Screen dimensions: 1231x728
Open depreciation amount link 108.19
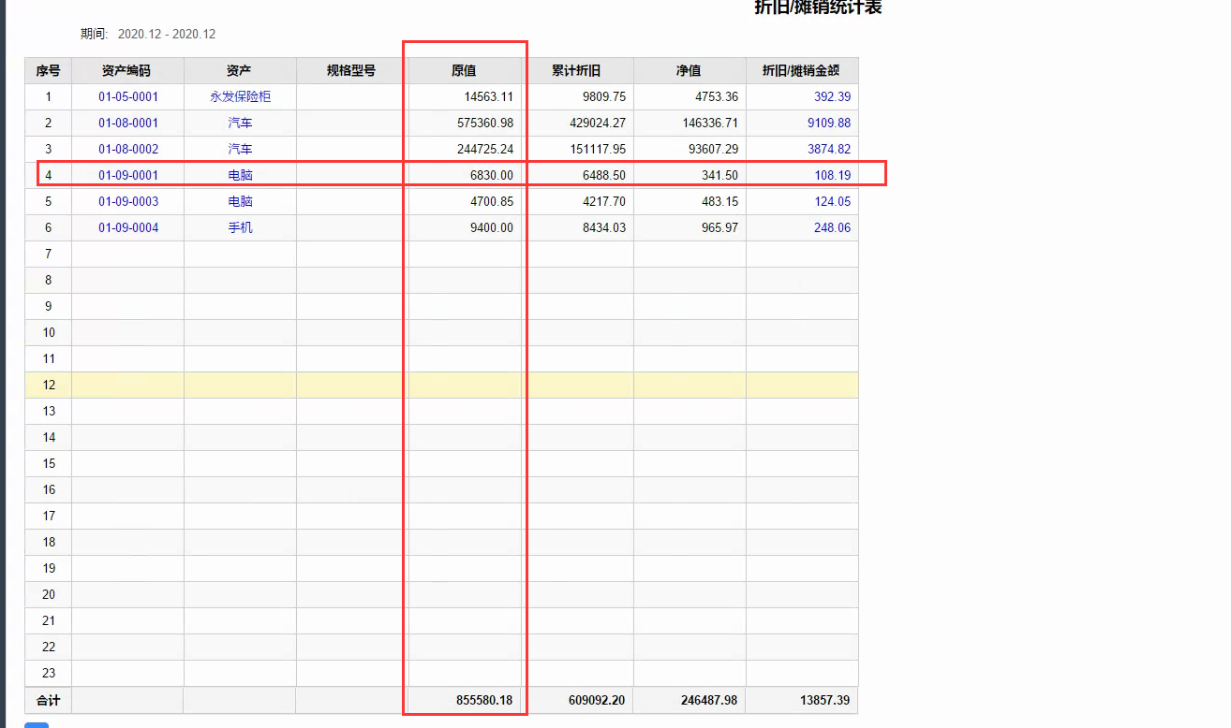[832, 175]
